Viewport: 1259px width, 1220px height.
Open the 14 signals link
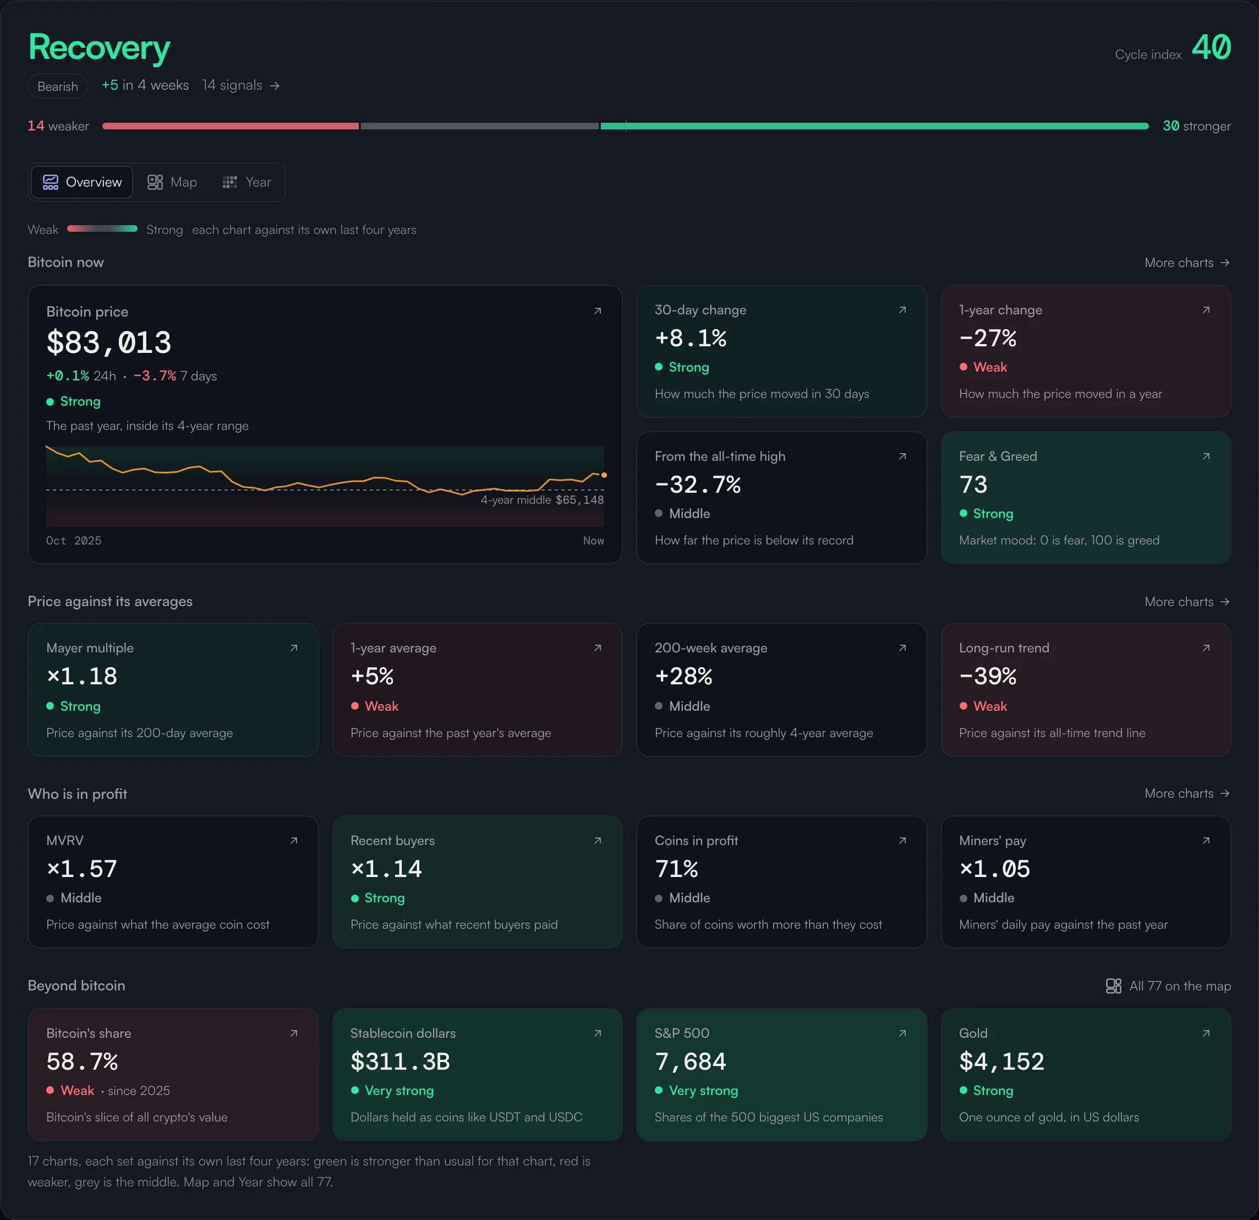241,85
